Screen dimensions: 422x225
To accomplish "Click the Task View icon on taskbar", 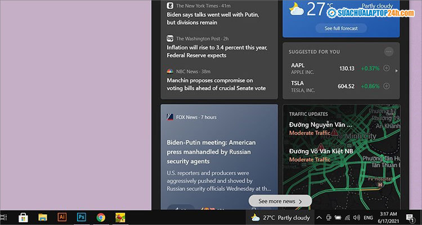I will pos(4,218).
